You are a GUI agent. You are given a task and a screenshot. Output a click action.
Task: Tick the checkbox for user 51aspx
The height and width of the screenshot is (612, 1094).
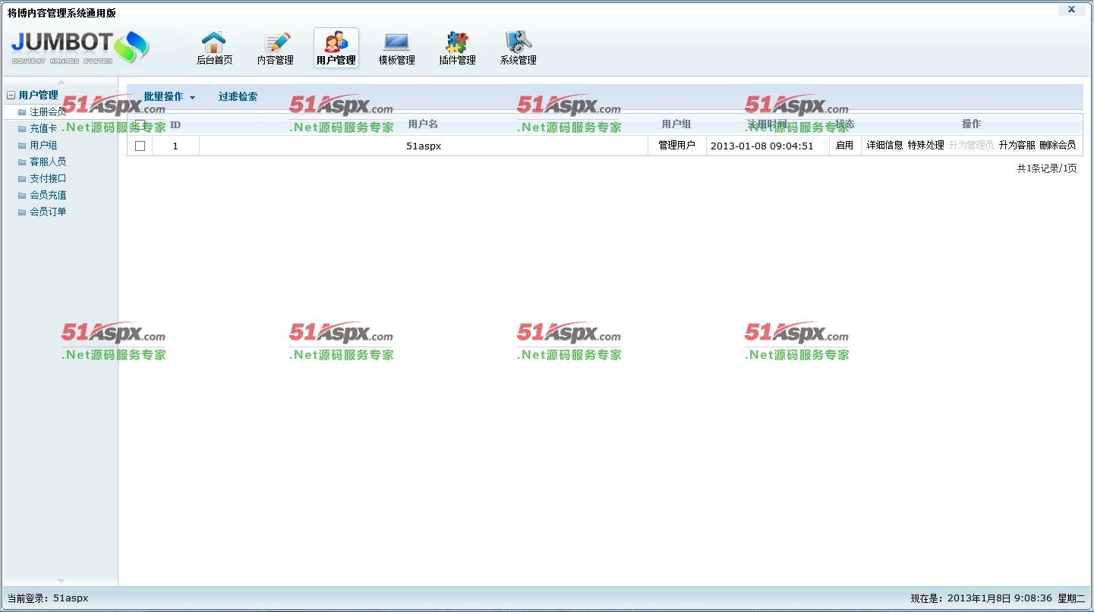point(140,146)
